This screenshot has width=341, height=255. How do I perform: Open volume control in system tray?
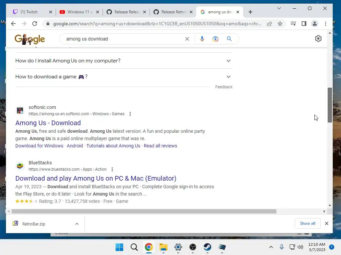[300, 247]
